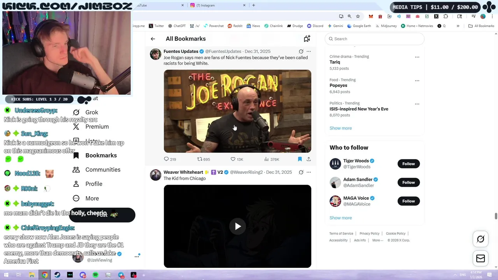The width and height of the screenshot is (498, 280).
Task: Share the Joe Rogan post
Action: click(309, 159)
